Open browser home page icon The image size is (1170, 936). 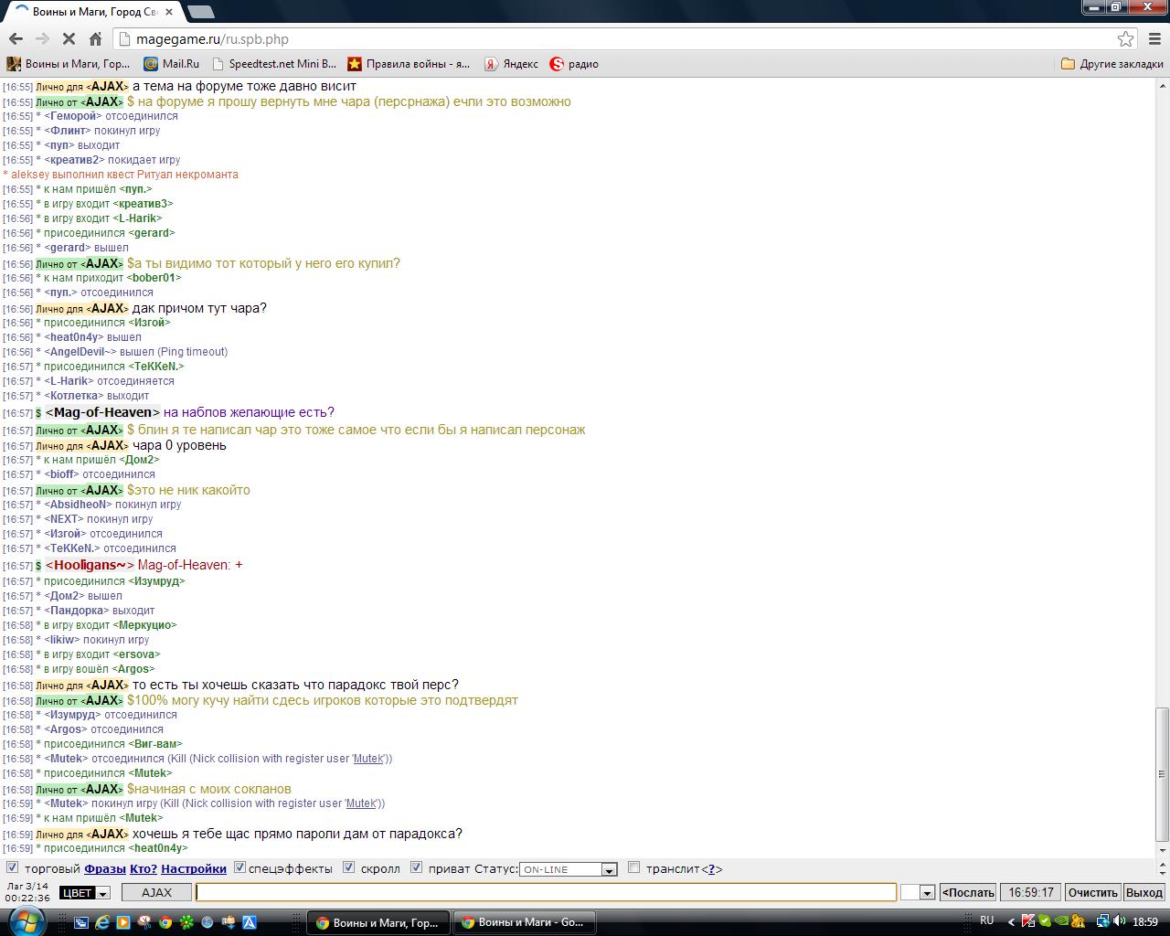(x=95, y=38)
